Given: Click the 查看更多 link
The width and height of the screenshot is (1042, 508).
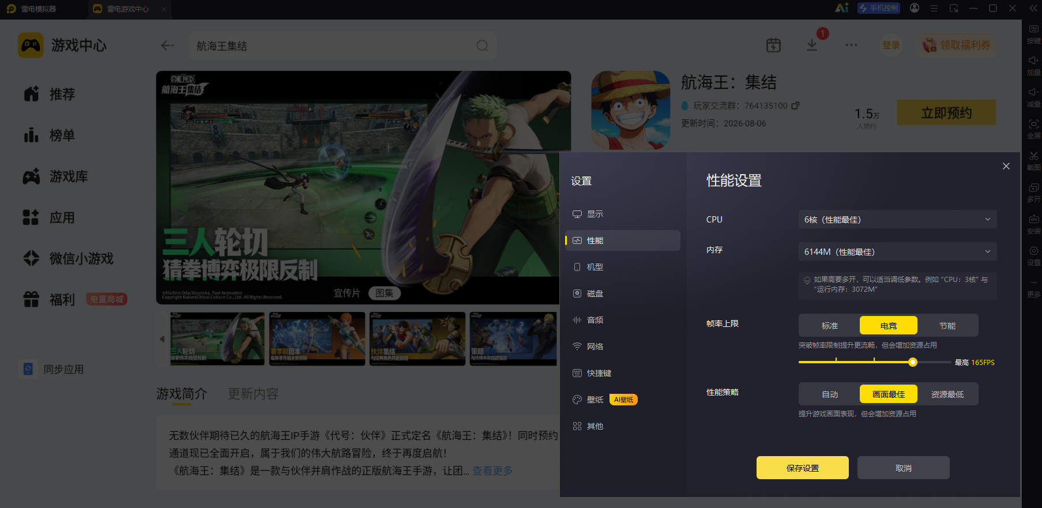Looking at the screenshot, I should point(492,471).
